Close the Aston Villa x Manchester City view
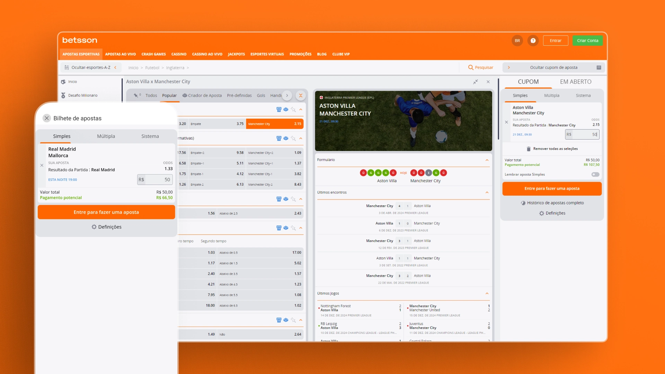 pos(488,82)
